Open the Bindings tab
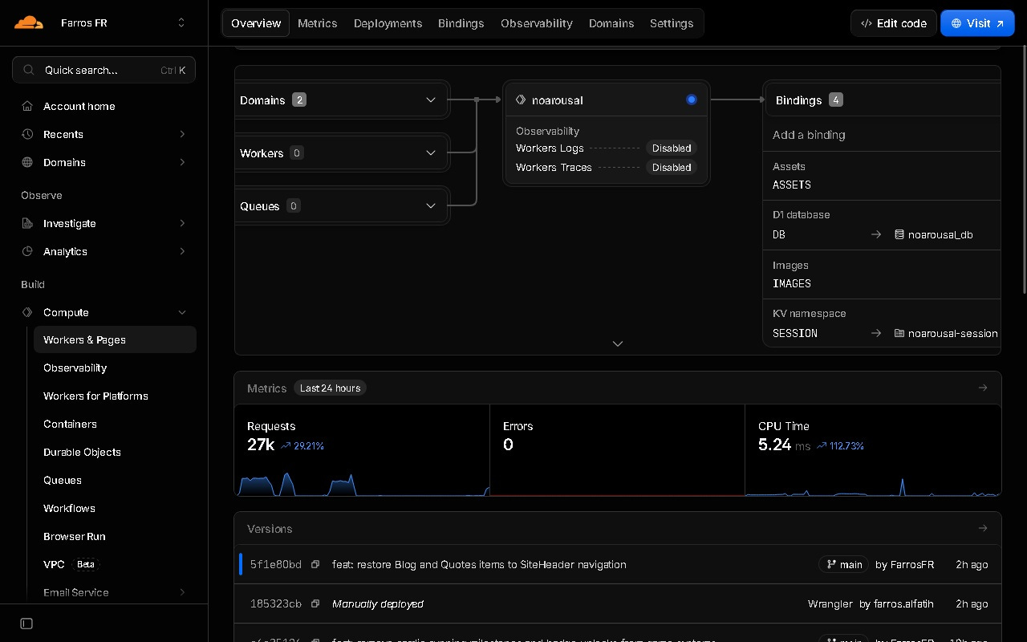The image size is (1027, 642). point(461,23)
